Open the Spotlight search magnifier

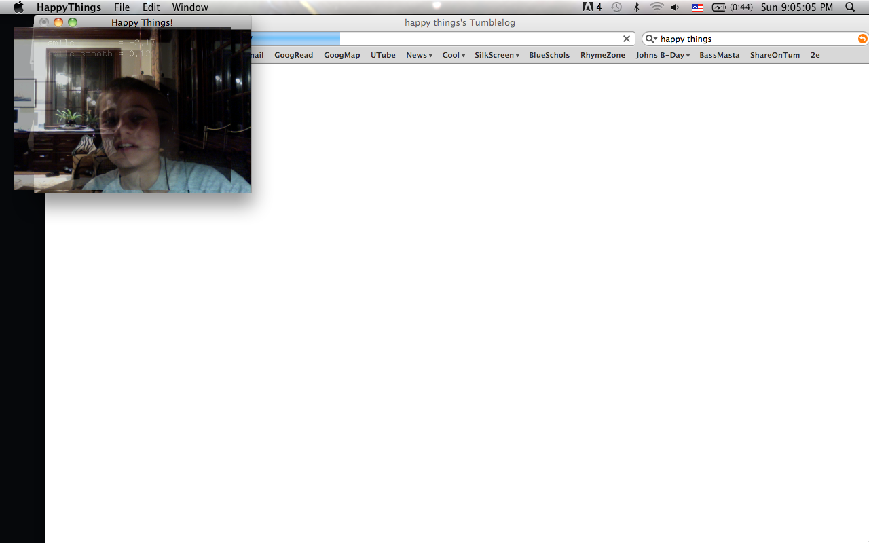pyautogui.click(x=850, y=7)
